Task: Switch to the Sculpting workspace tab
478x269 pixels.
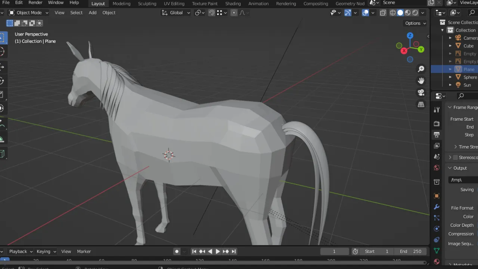Action: click(x=147, y=3)
